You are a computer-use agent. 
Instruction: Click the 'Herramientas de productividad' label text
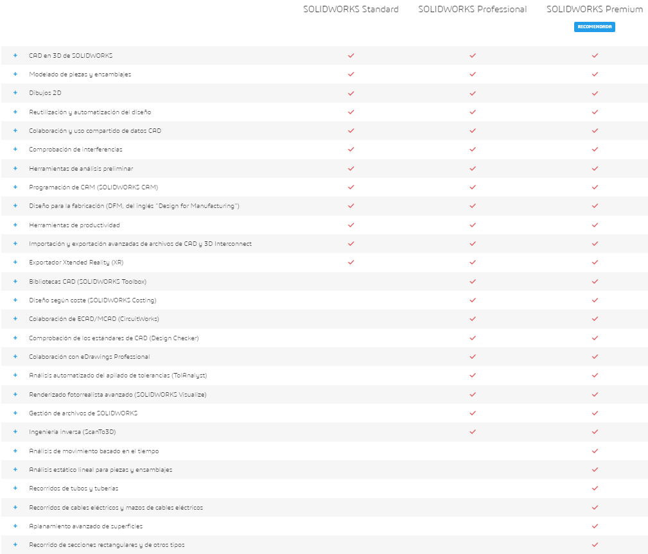[74, 225]
